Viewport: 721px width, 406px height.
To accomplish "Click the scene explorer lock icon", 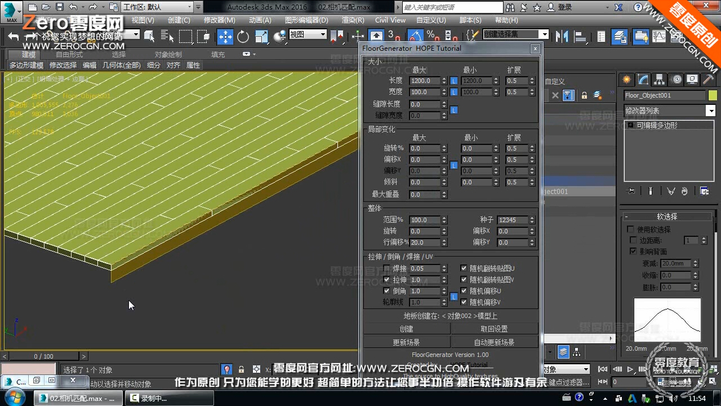I will 585,95.
